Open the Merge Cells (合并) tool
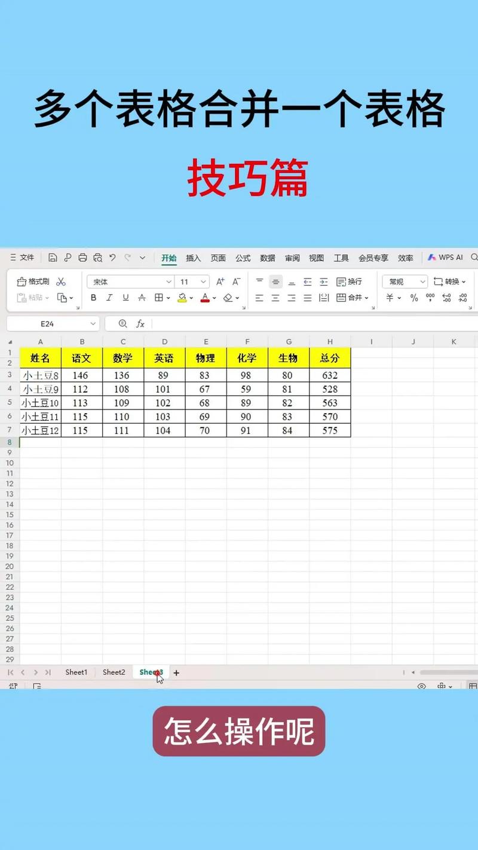The height and width of the screenshot is (850, 478). click(354, 298)
